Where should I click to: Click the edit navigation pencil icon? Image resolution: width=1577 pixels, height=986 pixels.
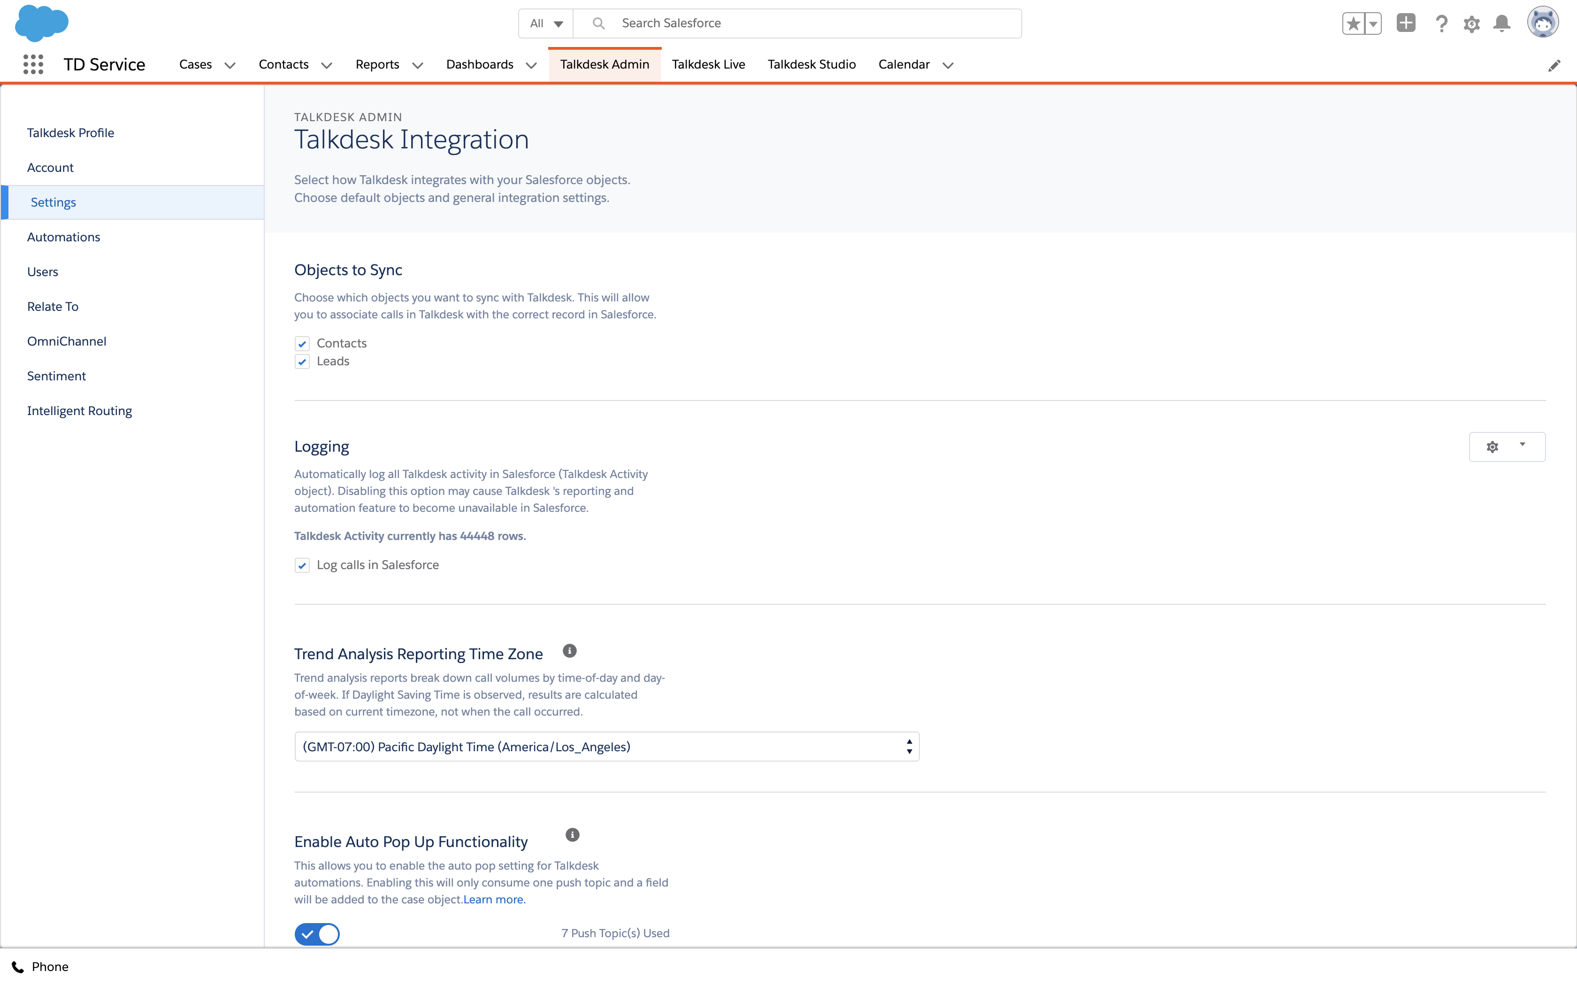click(1554, 65)
